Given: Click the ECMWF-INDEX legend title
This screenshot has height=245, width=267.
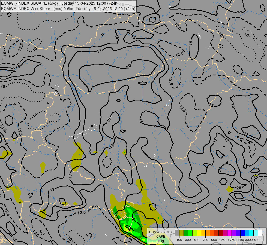Looking at the screenshot, I should point(161,232).
